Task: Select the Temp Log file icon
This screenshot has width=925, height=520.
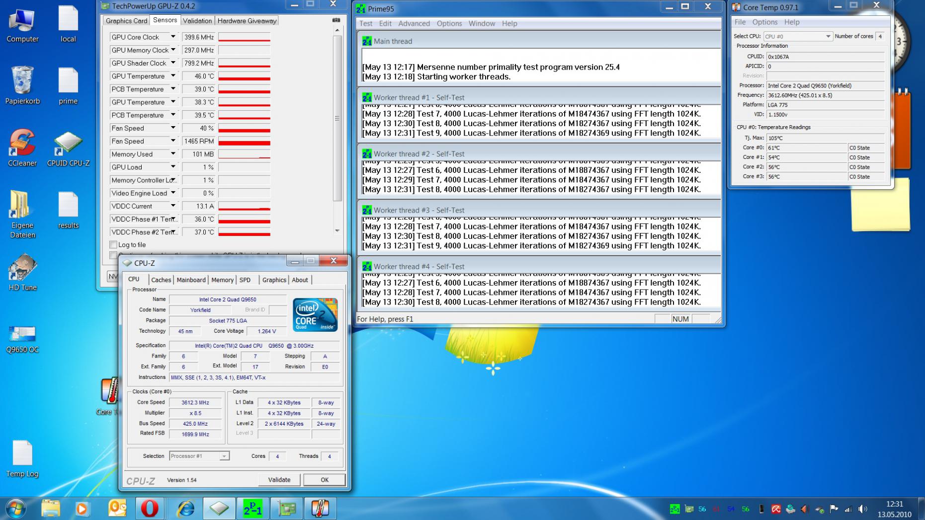Action: coord(22,459)
